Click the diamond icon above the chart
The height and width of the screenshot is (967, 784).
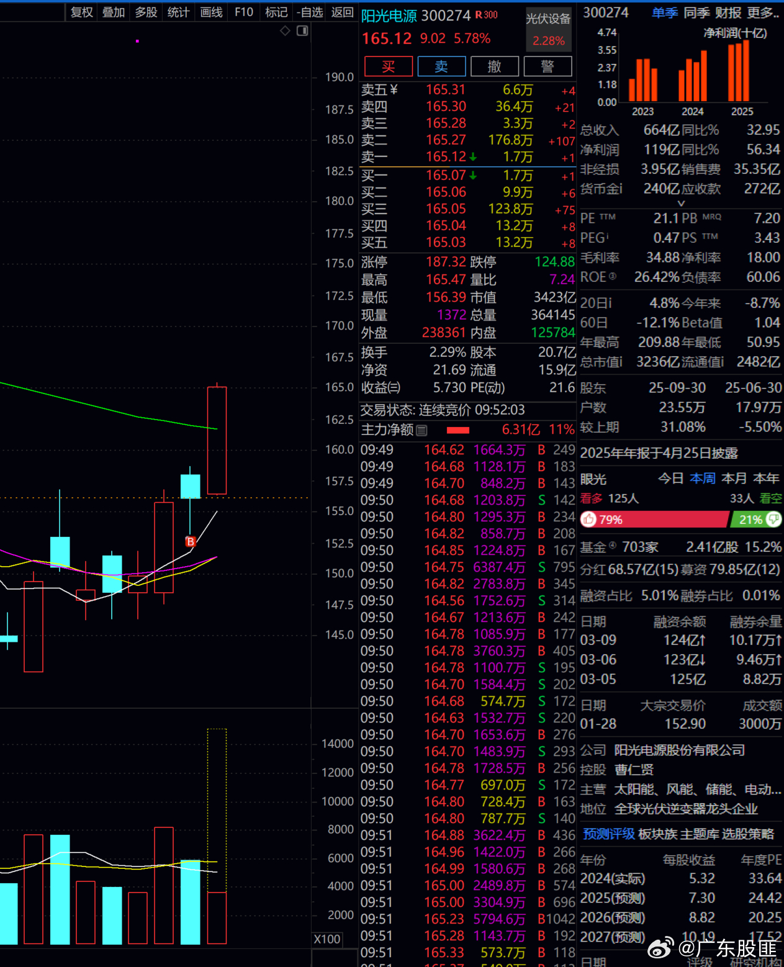pos(285,30)
